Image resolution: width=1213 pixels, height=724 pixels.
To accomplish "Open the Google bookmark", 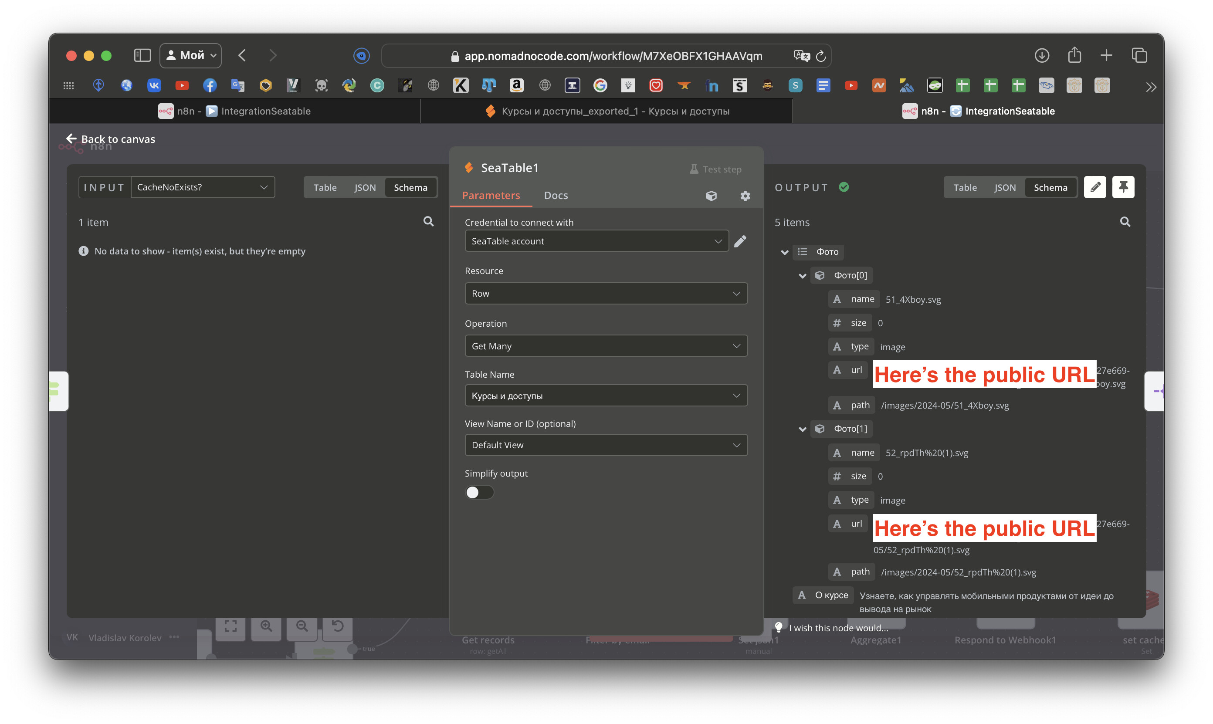I will pyautogui.click(x=600, y=86).
